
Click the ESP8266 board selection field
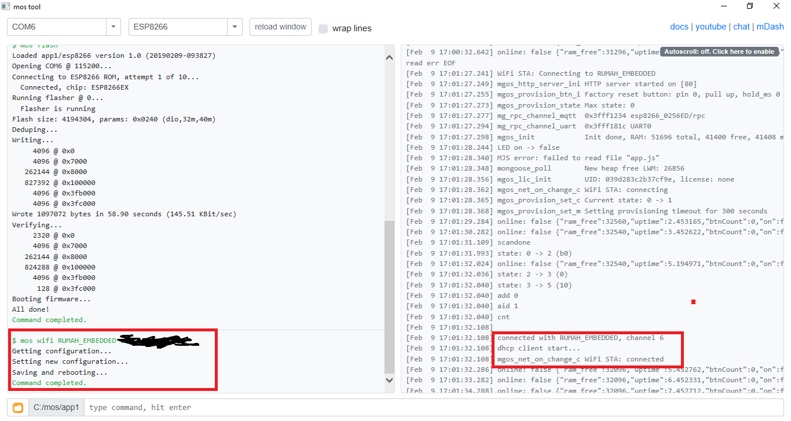pyautogui.click(x=178, y=27)
